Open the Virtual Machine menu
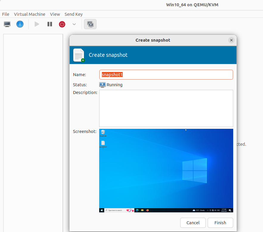The image size is (263, 232). point(29,14)
